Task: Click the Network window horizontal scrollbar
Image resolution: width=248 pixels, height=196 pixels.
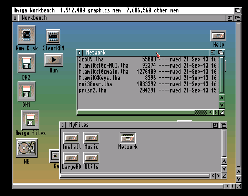Action: pyautogui.click(x=142, y=112)
